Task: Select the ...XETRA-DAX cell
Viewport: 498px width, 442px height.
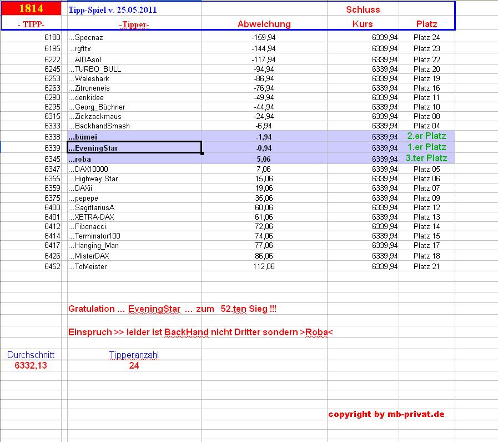Action: [x=134, y=217]
